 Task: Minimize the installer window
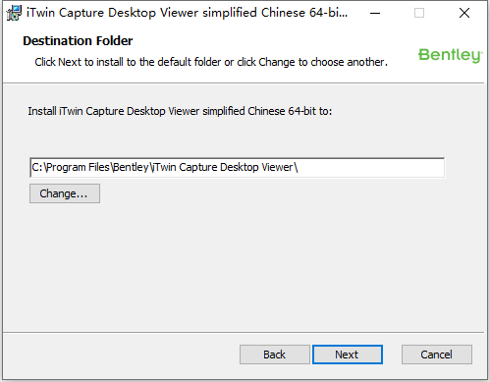pos(375,13)
